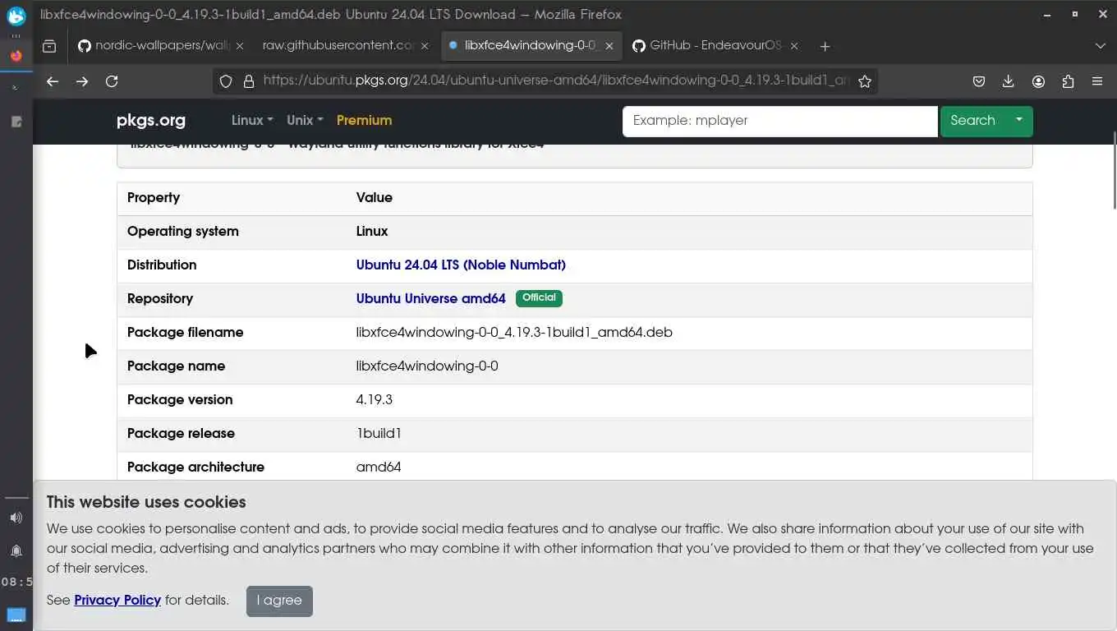Open the Ubuntu 24.04 LTS (Noble Numbat) link
The image size is (1117, 631).
461,265
